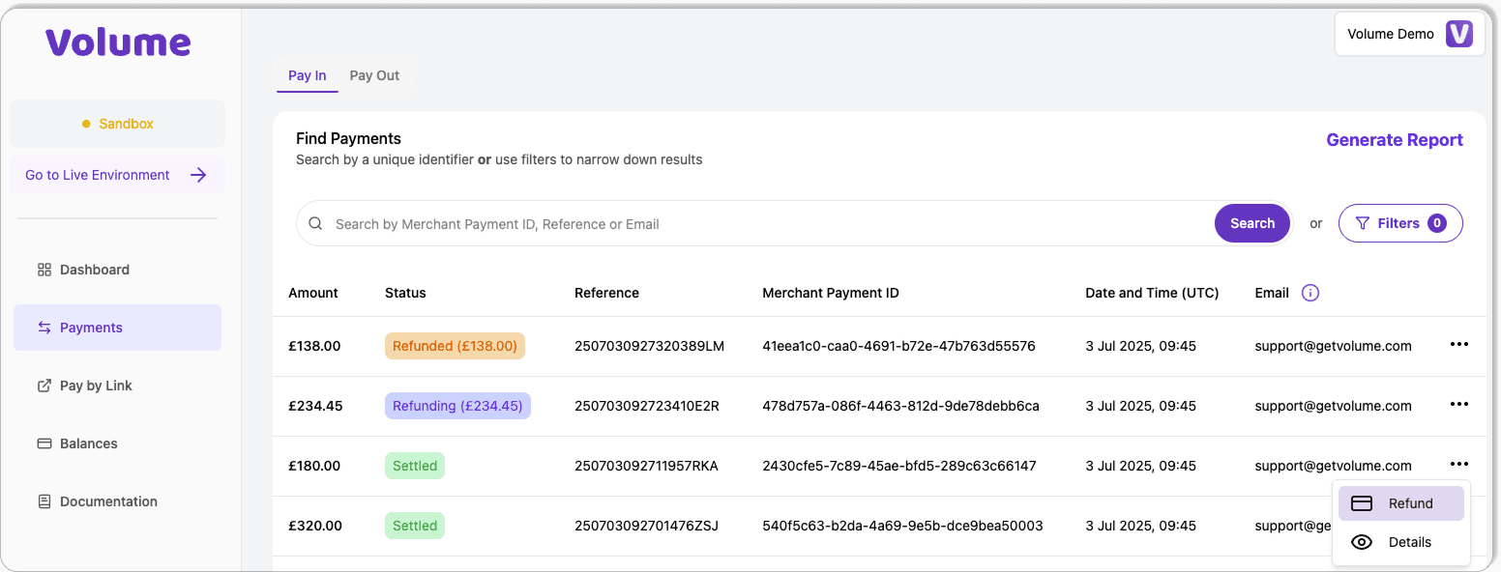Viewport: 1501px width, 572px height.
Task: Click the £320.00 amount cell
Action: pos(314,526)
